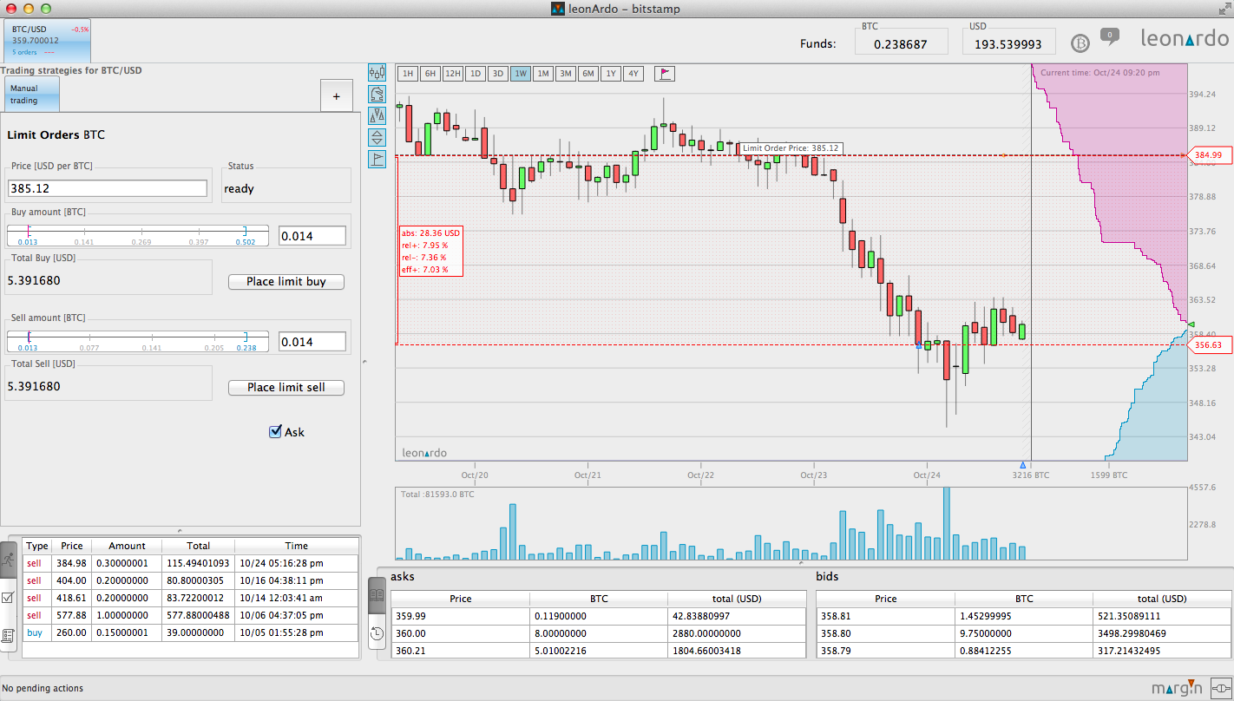Click the pink flag marker button
This screenshot has height=701, width=1234.
[x=664, y=74]
